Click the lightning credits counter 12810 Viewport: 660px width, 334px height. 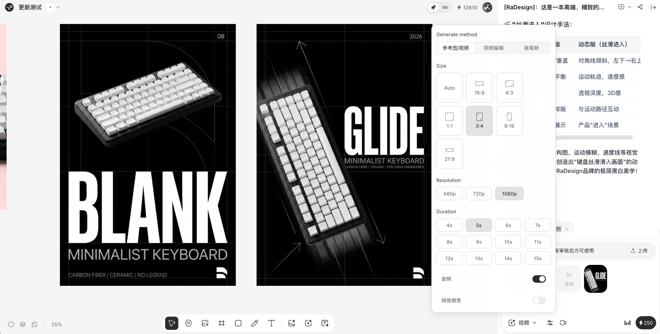click(467, 8)
